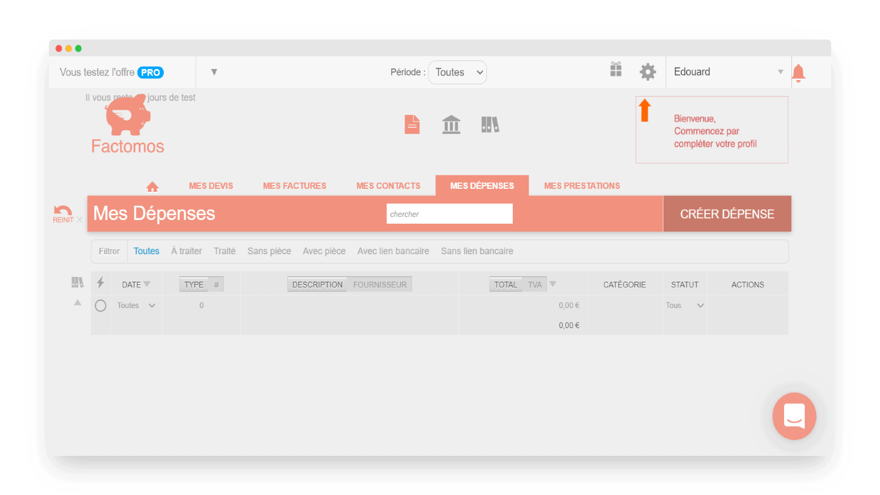This screenshot has width=880, height=495.
Task: Open the bank building icon
Action: (451, 125)
